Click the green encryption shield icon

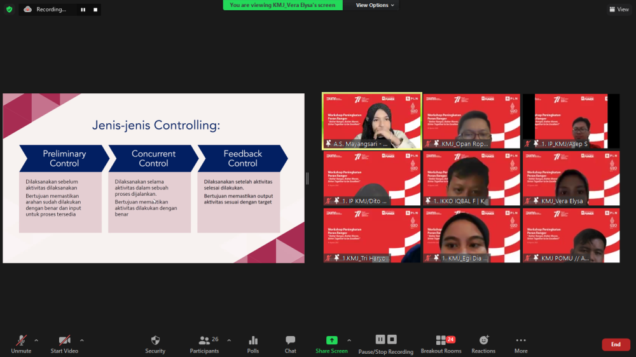point(9,10)
